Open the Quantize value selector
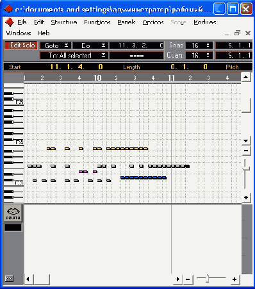Screen dimensions: 255x289 coord(199,55)
